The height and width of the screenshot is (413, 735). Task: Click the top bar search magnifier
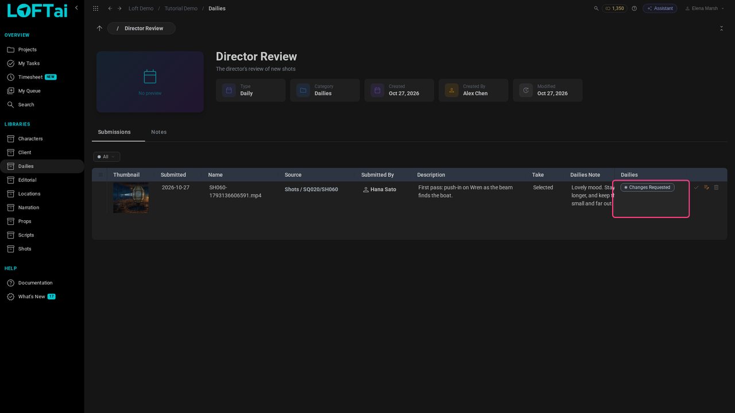pyautogui.click(x=596, y=9)
